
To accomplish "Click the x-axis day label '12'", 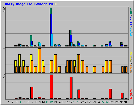I will point(51,102).
